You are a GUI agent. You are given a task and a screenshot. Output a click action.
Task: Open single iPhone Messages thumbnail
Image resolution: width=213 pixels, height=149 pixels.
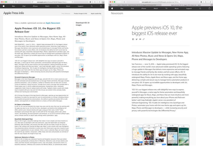click(81, 51)
